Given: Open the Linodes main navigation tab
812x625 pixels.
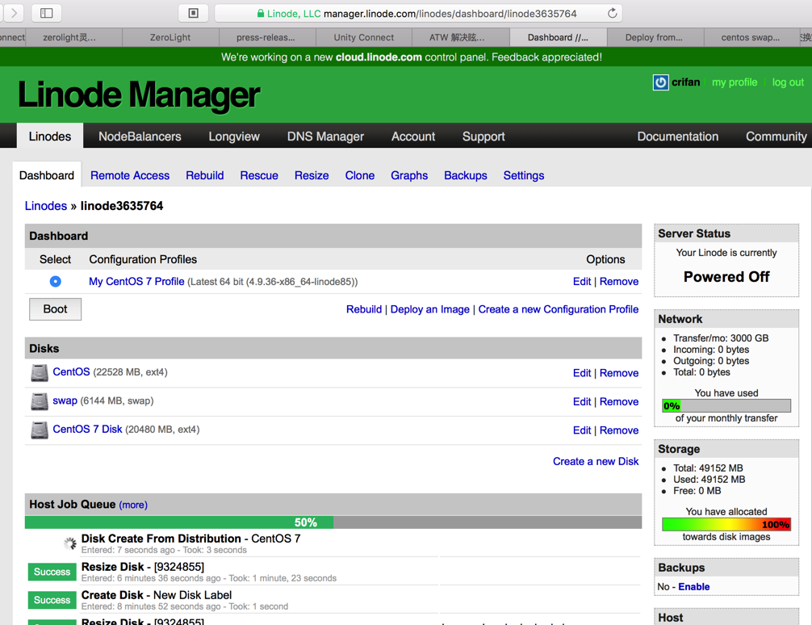Looking at the screenshot, I should click(x=50, y=136).
